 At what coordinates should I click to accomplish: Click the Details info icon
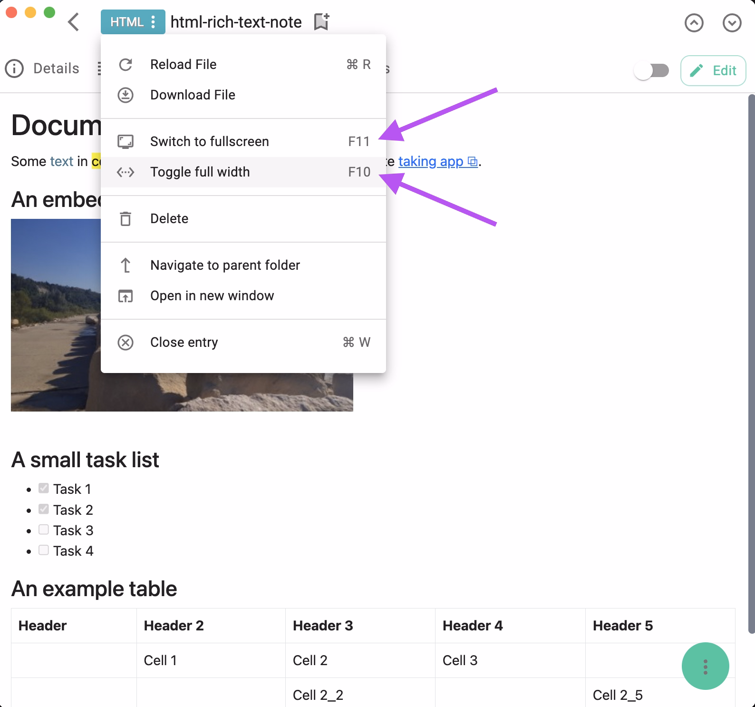[x=14, y=69]
